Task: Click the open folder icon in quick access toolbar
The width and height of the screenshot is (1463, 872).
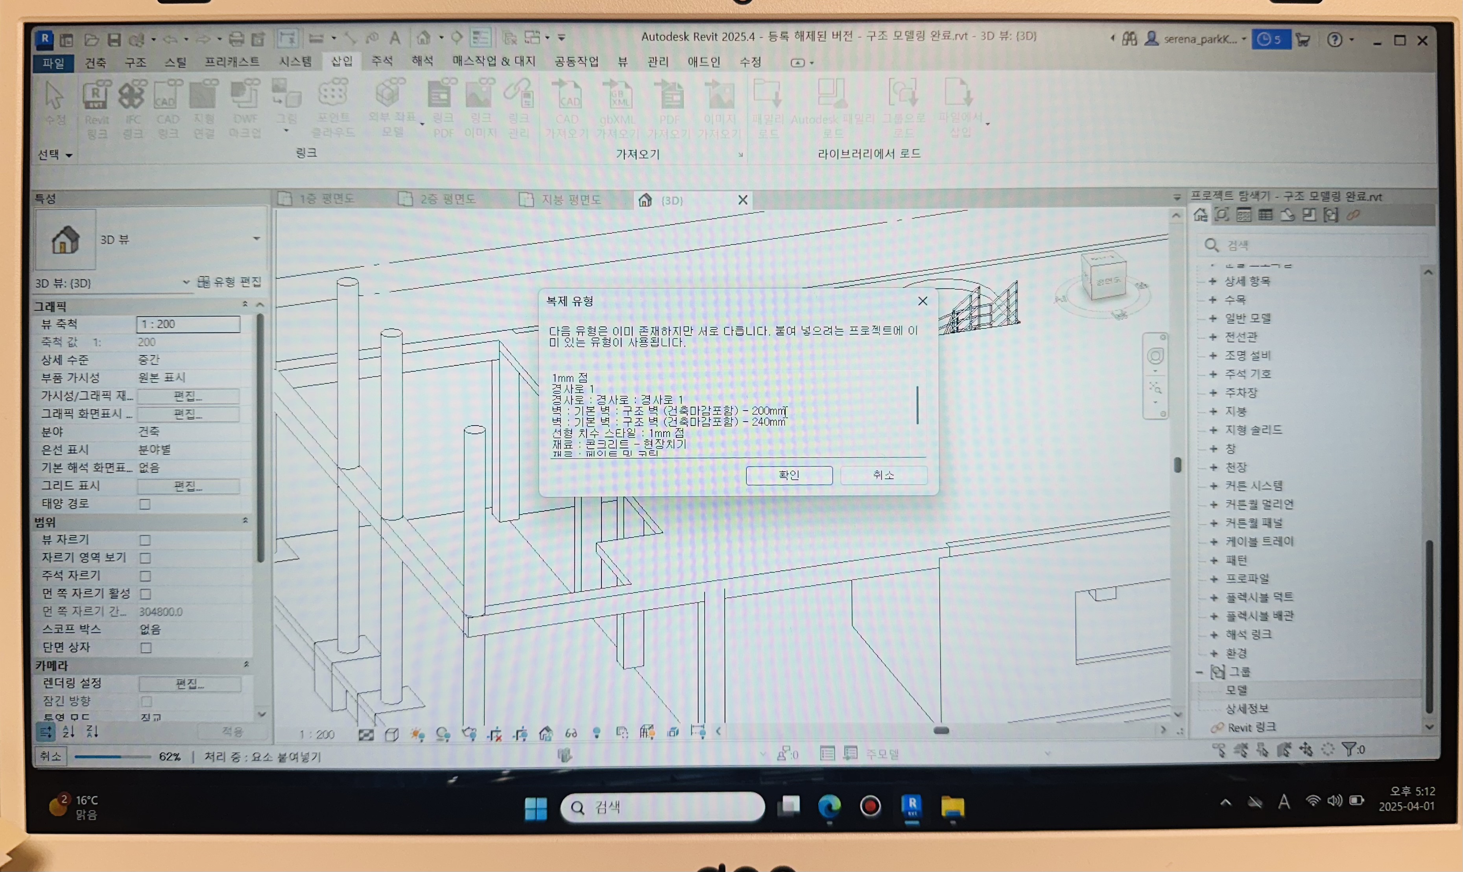Action: click(x=91, y=39)
